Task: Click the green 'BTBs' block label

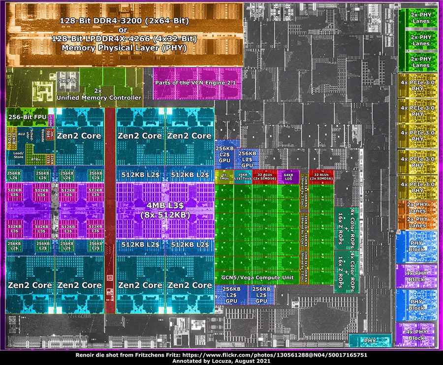Action: pyautogui.click(x=35, y=159)
